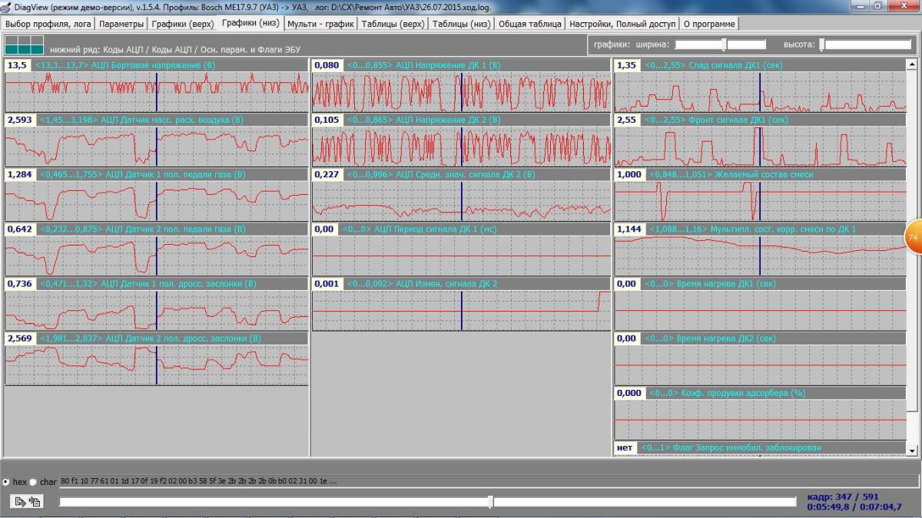The image size is (922, 518).
Task: Click the row layout grid icon
Action: tap(25, 45)
